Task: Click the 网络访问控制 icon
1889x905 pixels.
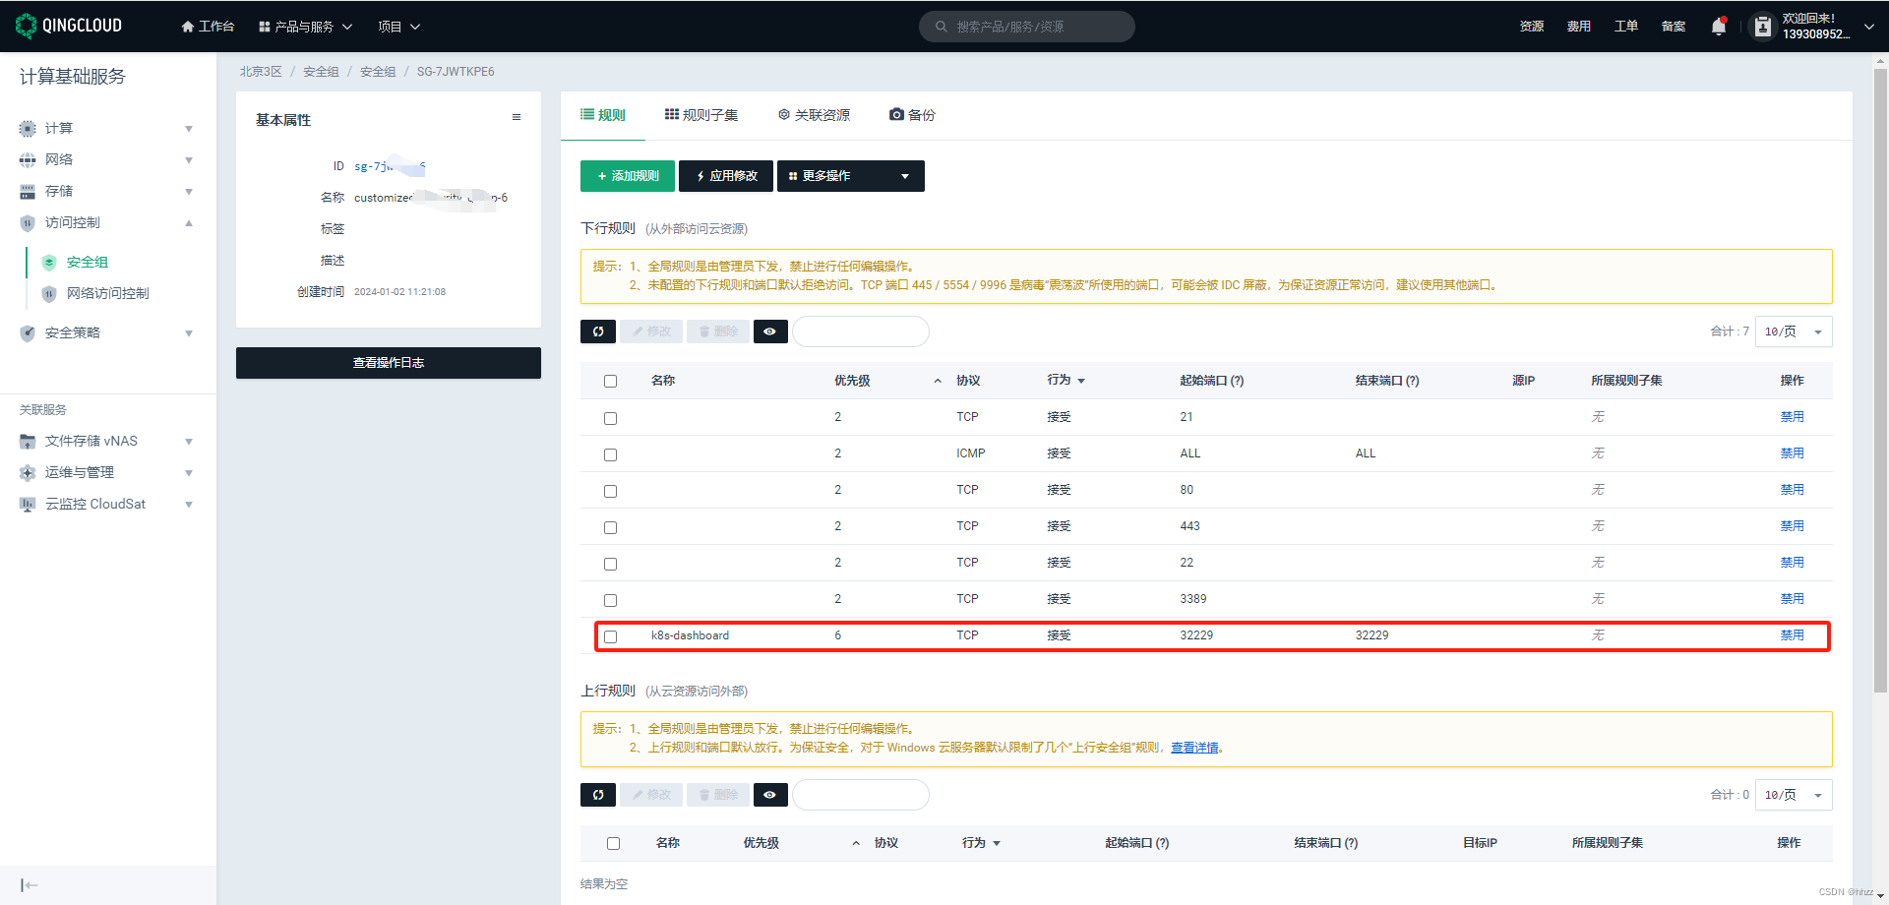Action: [x=49, y=294]
